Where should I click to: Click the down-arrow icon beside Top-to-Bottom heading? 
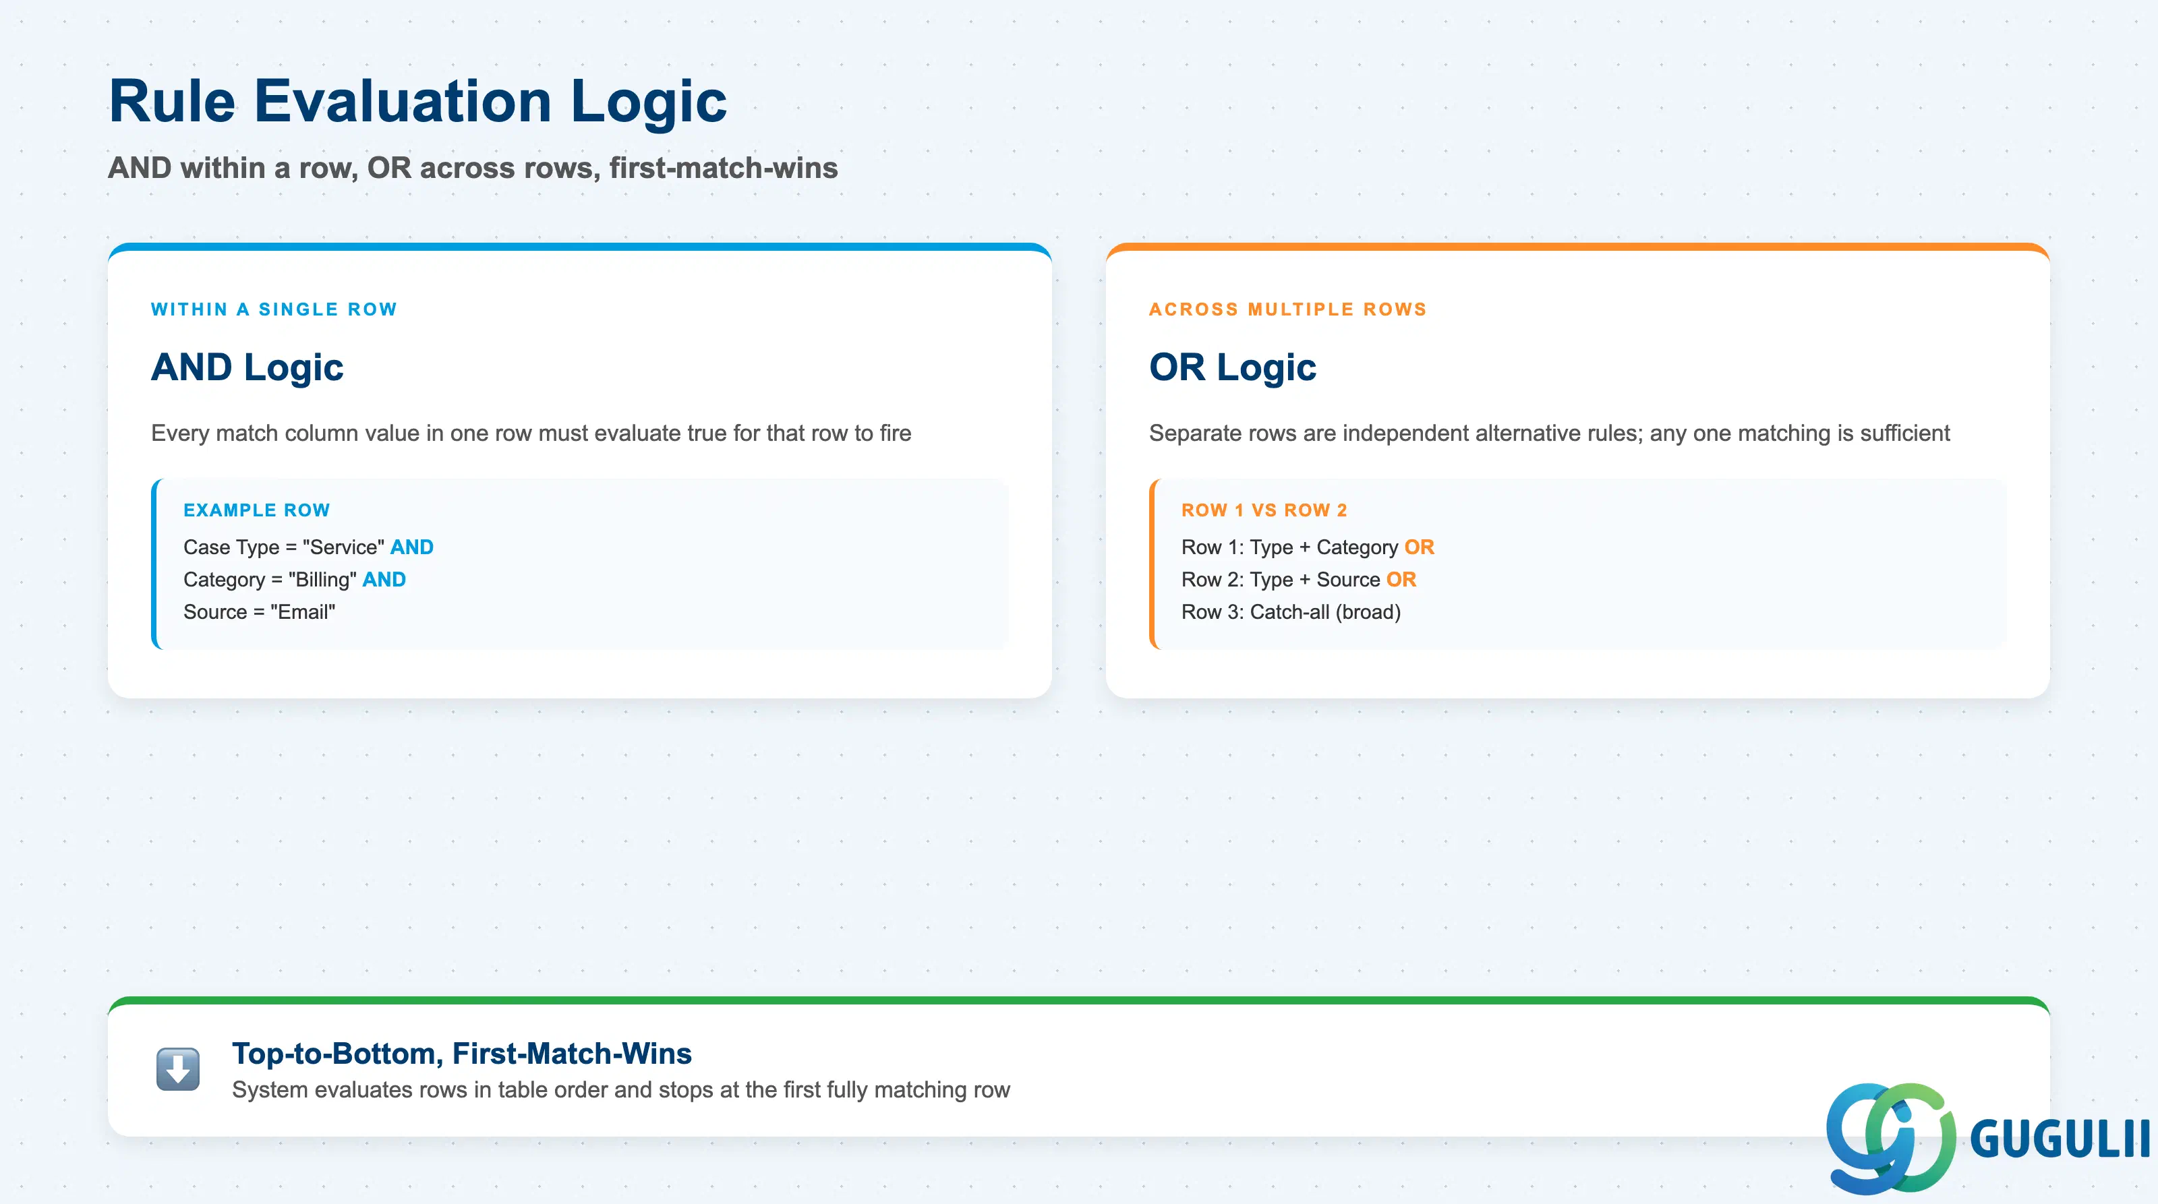(177, 1069)
